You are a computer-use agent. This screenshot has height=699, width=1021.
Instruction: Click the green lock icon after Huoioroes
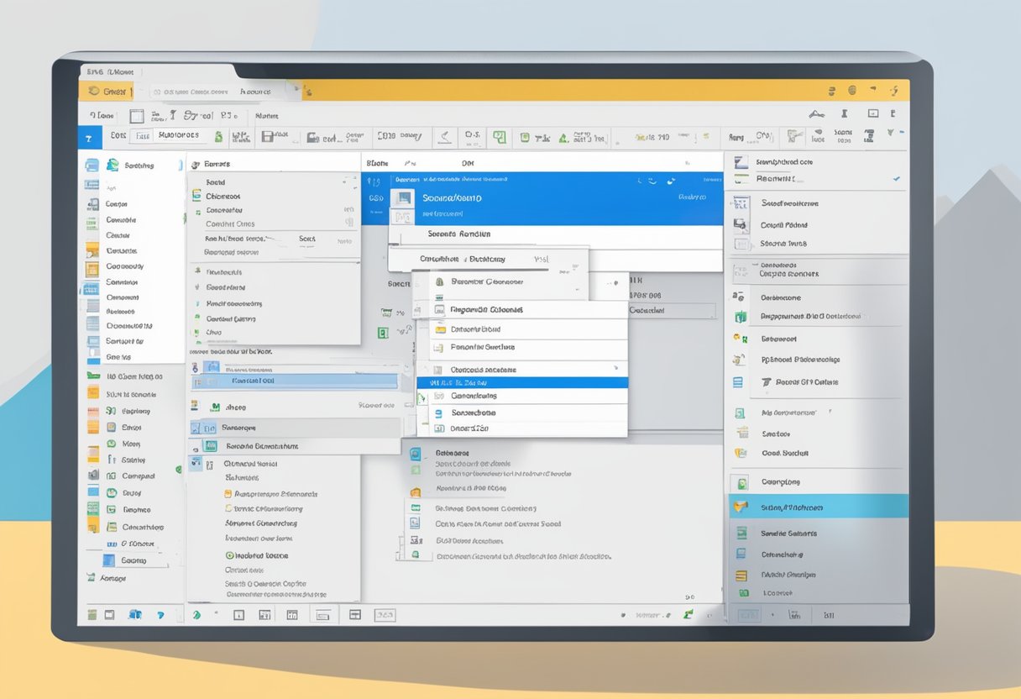[218, 136]
